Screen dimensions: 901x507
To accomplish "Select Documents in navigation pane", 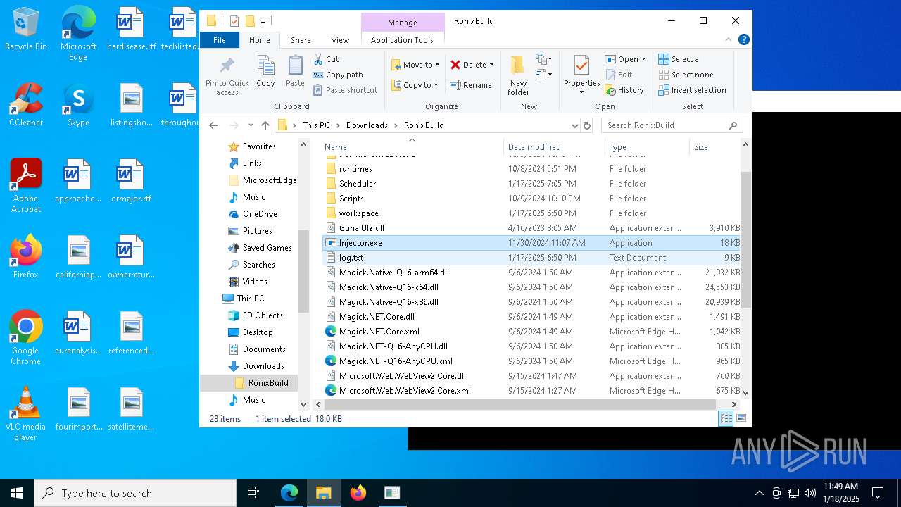I will pyautogui.click(x=264, y=349).
